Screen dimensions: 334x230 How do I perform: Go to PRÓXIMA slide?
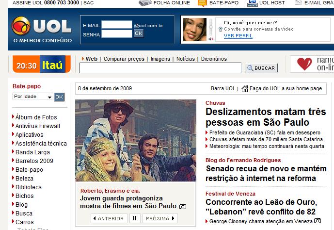[x=160, y=218]
